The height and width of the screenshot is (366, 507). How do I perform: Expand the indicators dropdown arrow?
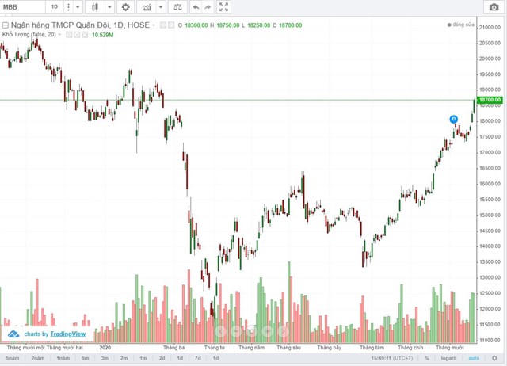(161, 7)
